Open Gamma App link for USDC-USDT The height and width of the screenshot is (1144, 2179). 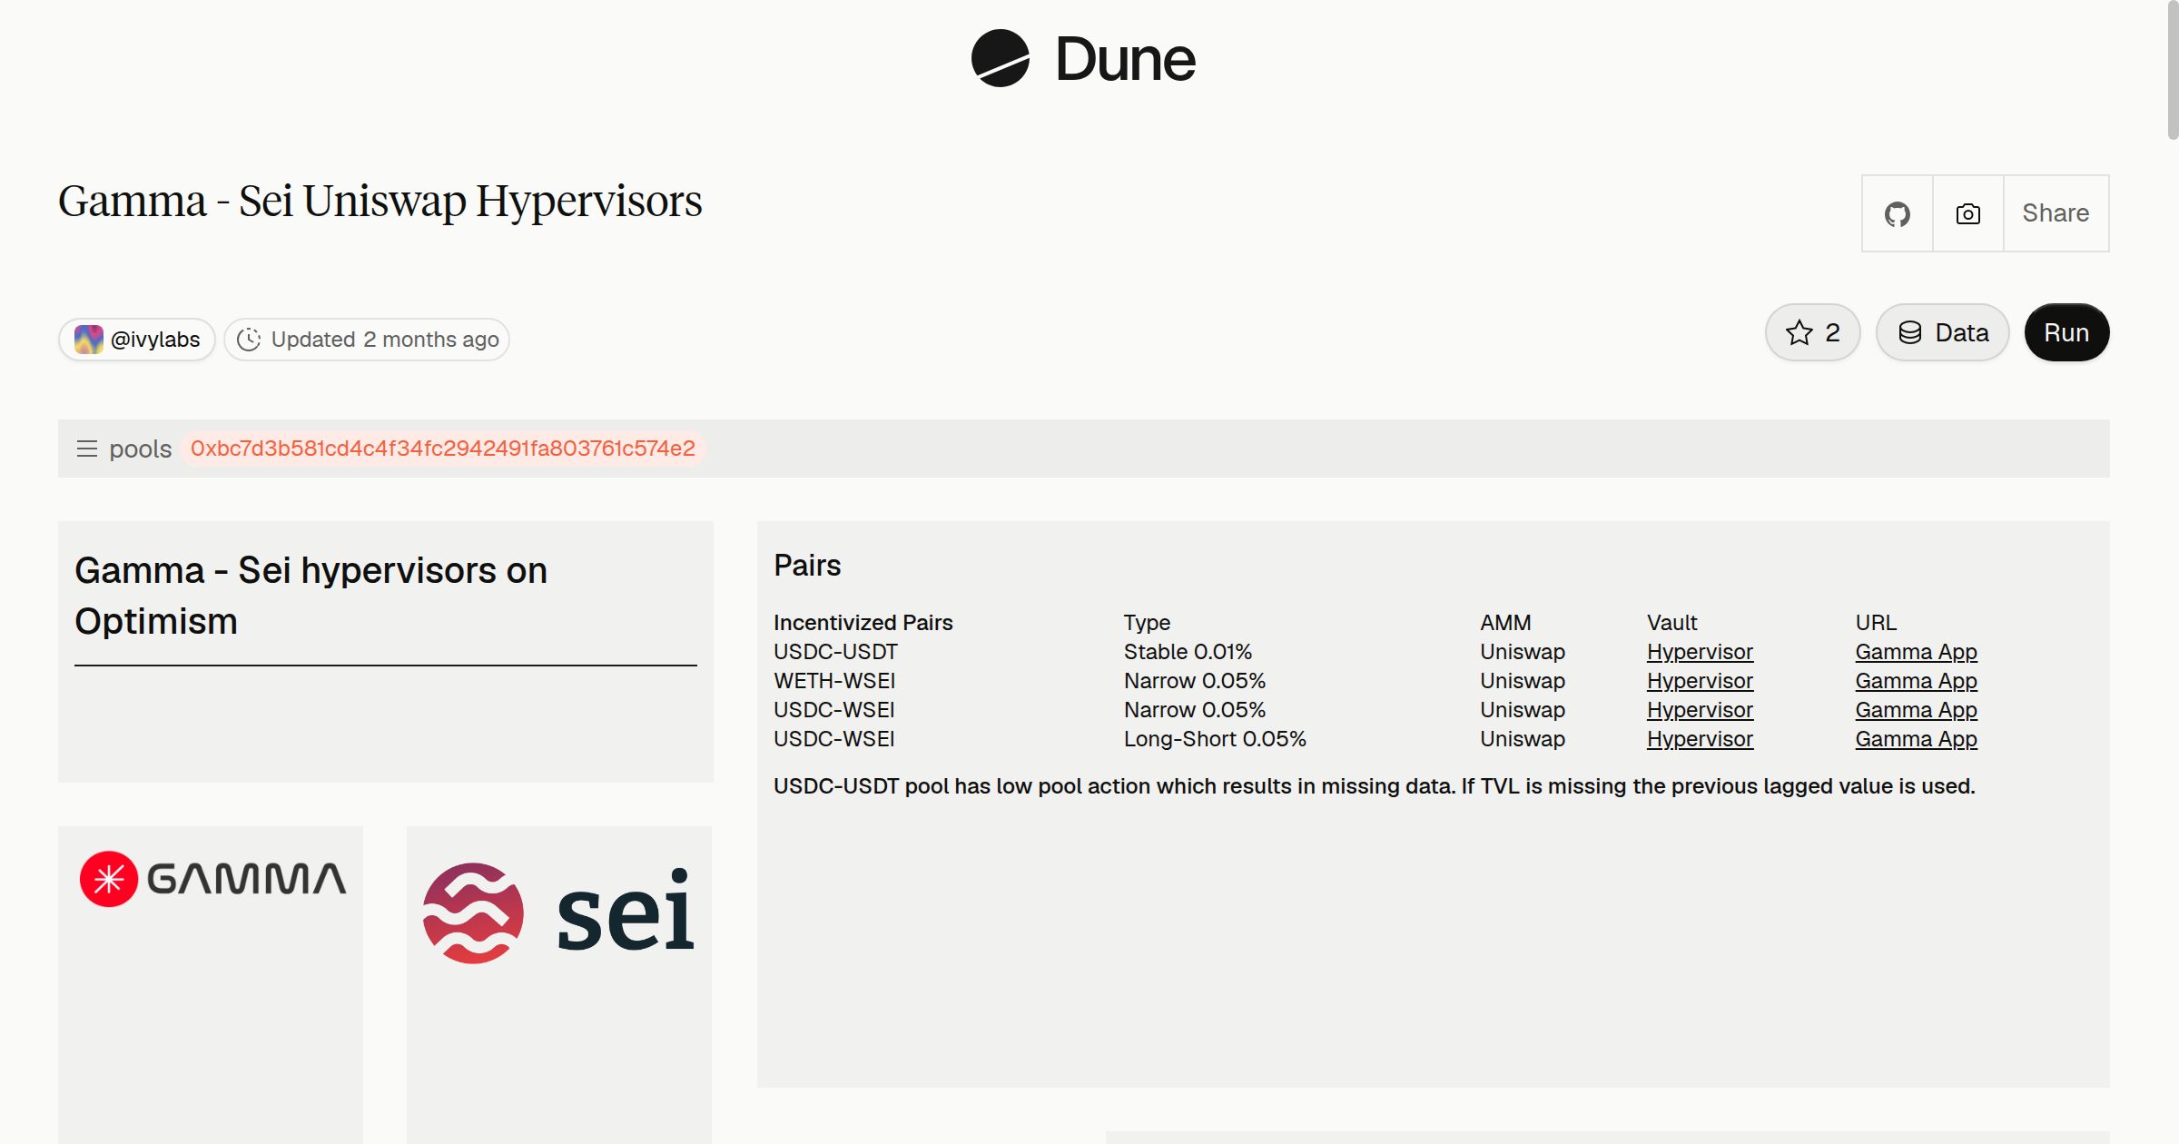coord(1916,652)
